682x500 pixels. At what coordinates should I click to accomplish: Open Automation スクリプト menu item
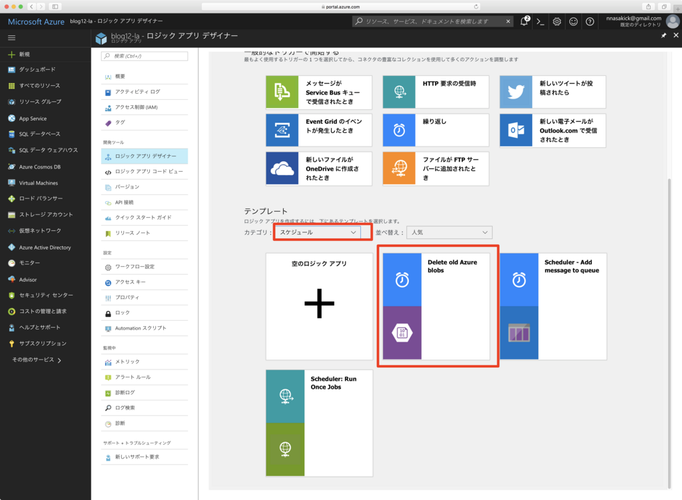click(145, 328)
